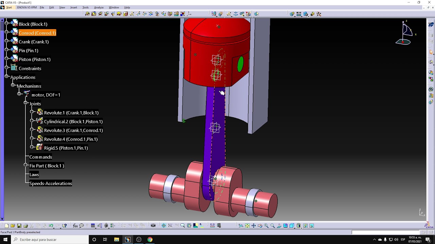
Task: Select the Commands tree node
Action: [40, 157]
